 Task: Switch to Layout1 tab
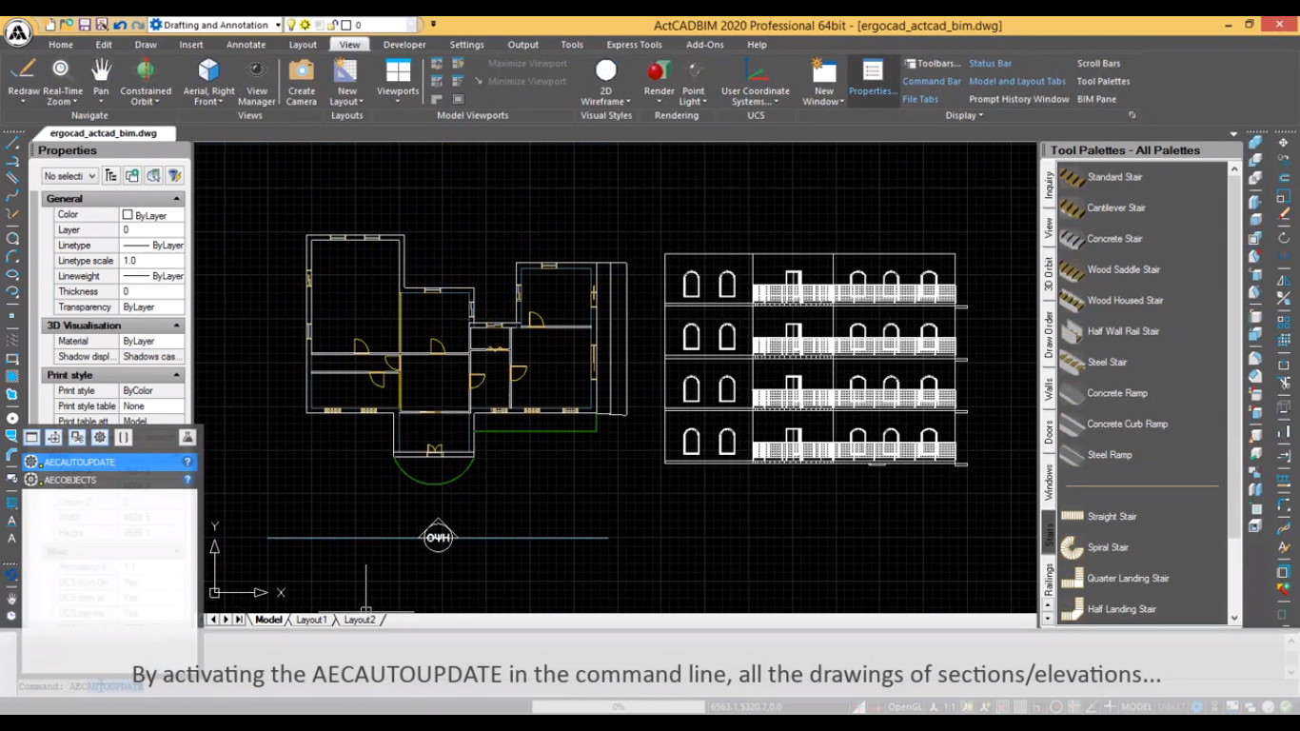pyautogui.click(x=311, y=620)
